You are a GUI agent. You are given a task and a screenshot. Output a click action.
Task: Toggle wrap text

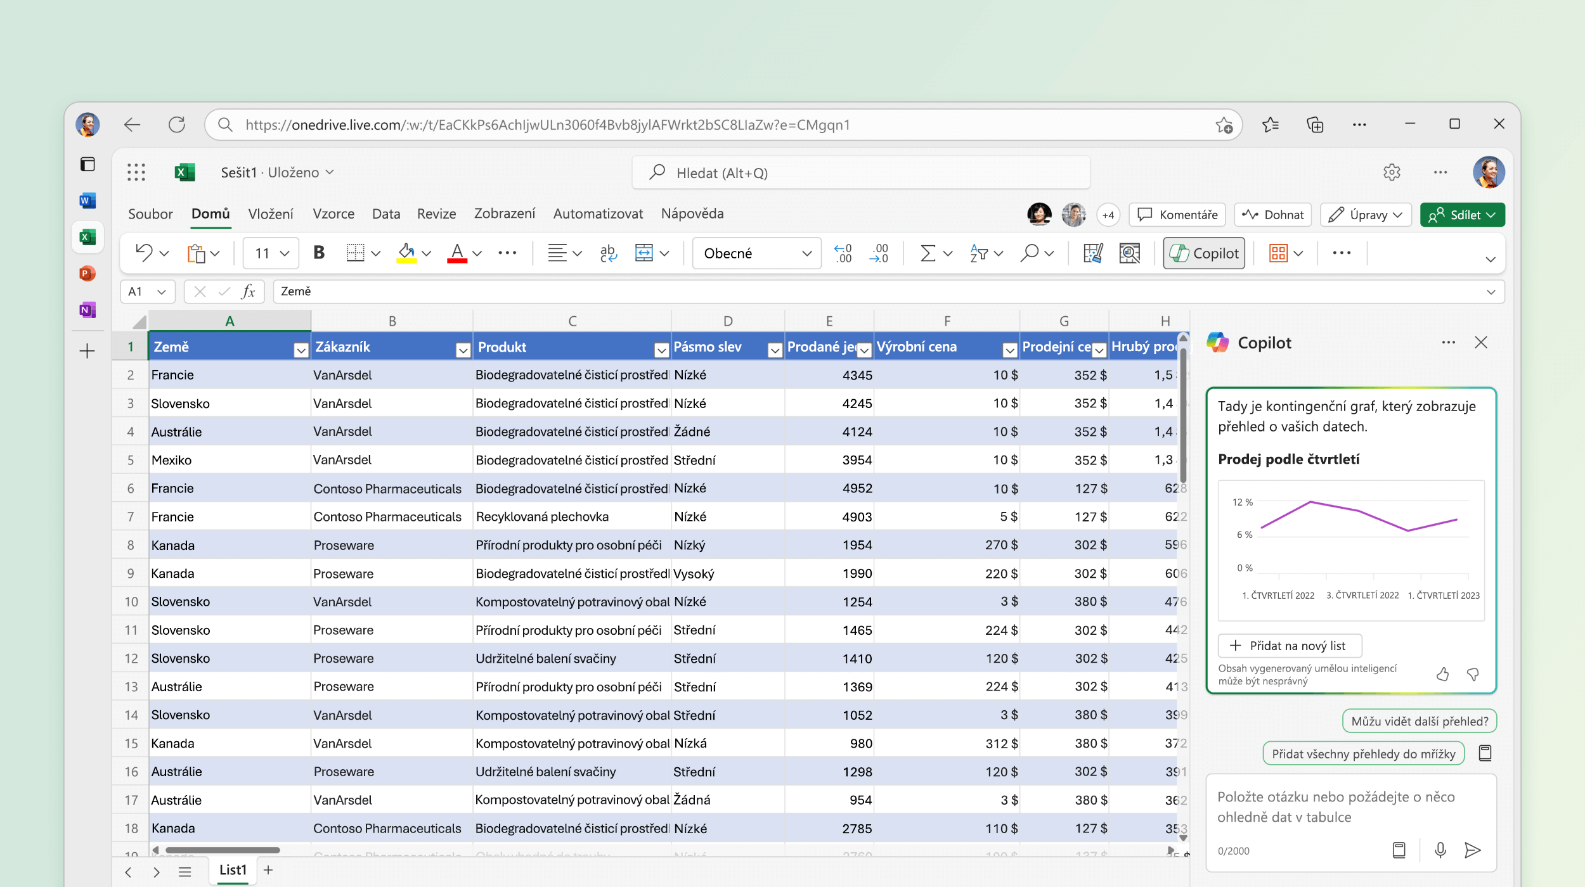tap(608, 253)
